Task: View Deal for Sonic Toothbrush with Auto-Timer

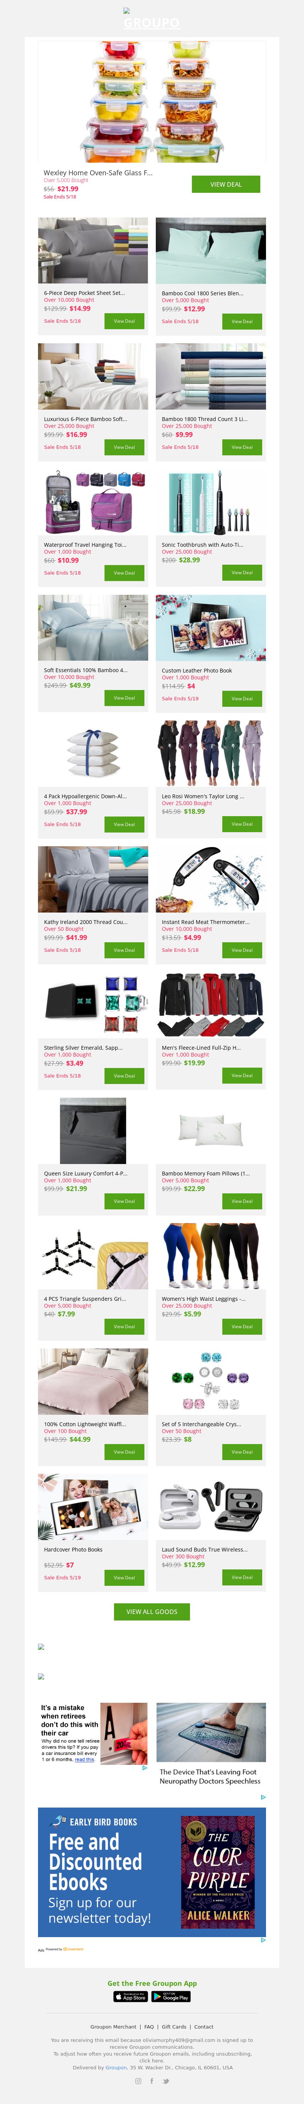Action: click(242, 573)
